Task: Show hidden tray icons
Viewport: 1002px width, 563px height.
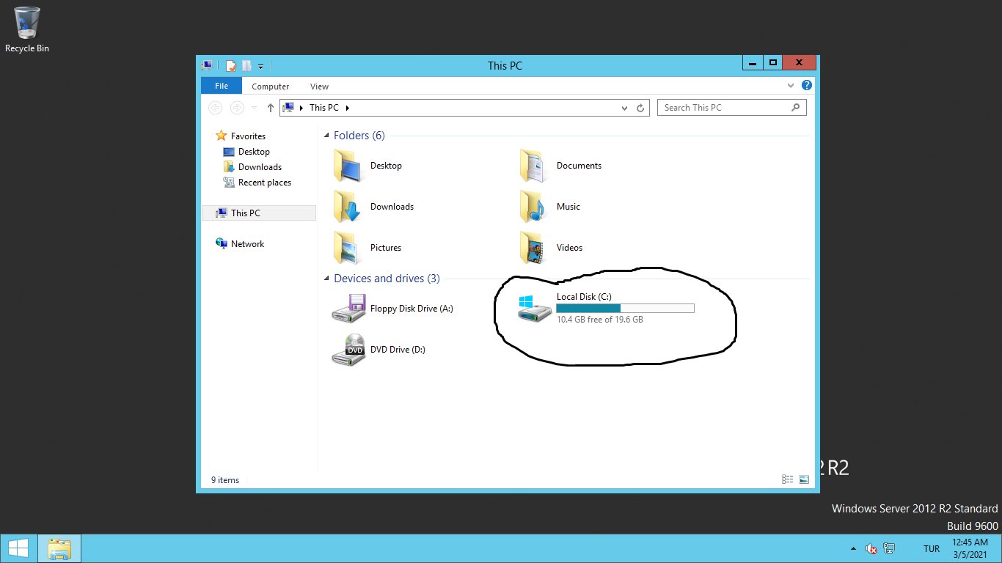Action: (852, 548)
